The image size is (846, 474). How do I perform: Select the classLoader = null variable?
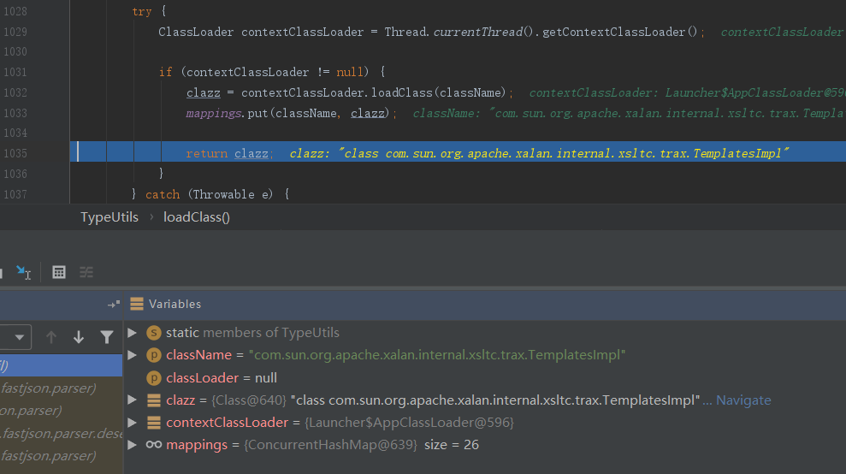[222, 377]
